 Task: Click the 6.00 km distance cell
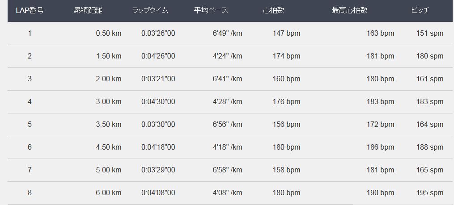(x=109, y=193)
